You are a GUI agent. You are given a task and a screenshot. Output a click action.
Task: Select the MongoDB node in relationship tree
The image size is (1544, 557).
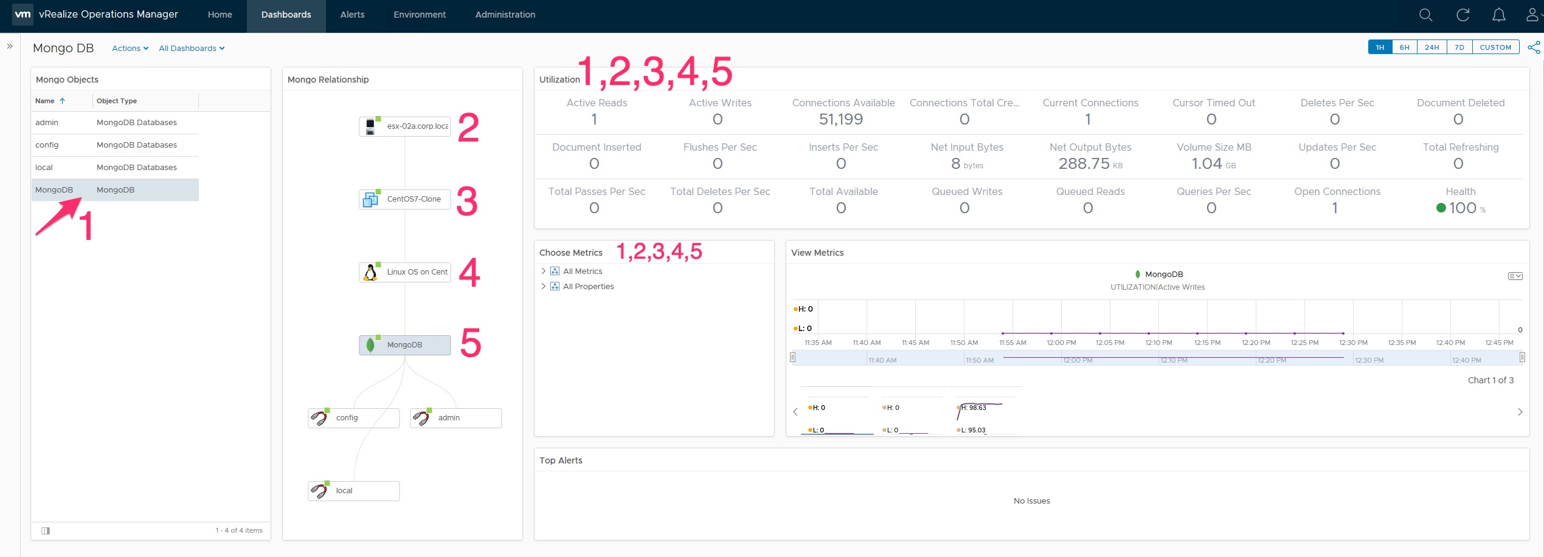point(405,345)
